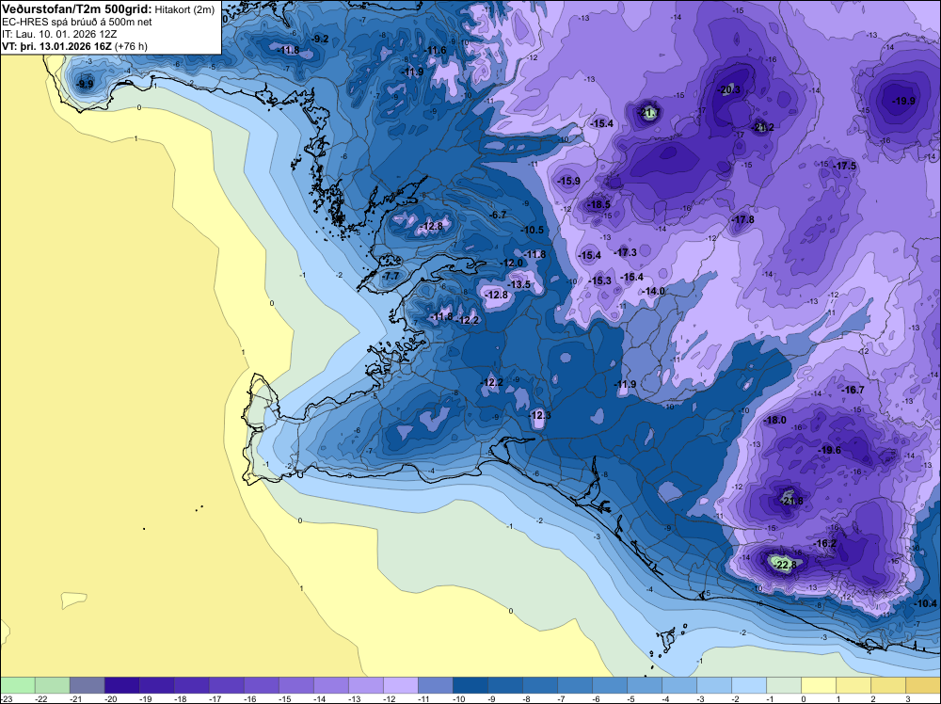This screenshot has height=704, width=941.
Task: Click the -20.3 temperature label
Action: (x=728, y=90)
